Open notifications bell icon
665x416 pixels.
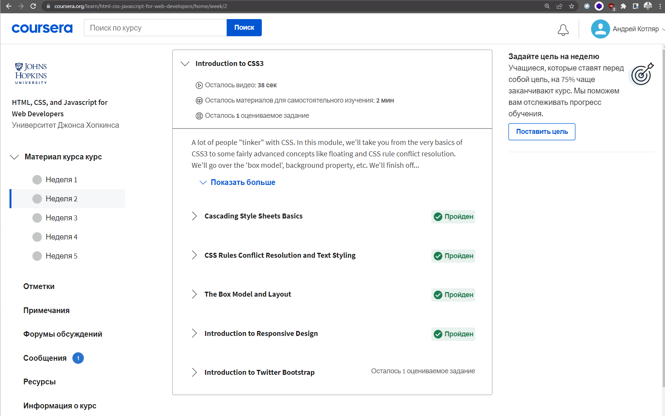point(563,30)
